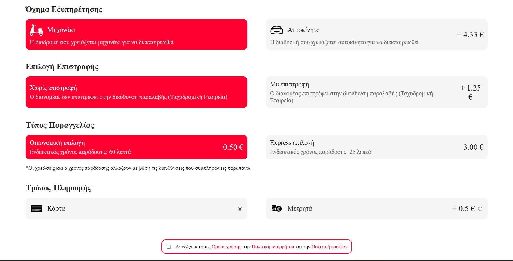Screen dimensions: 513x261
Task: Click the charges footnote starting *Οι χρεώσεις
Action: [138, 168]
